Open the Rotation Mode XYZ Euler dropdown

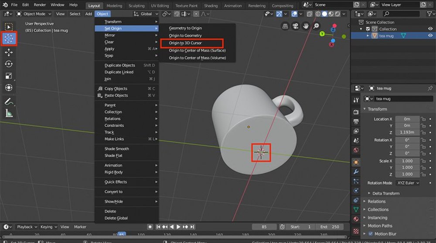[408, 183]
